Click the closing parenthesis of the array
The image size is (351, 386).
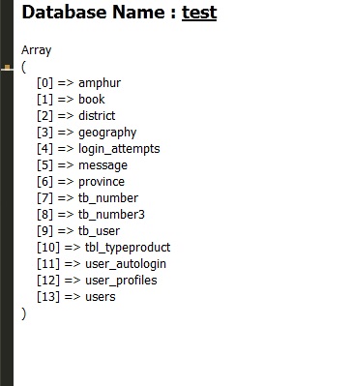pos(23,313)
